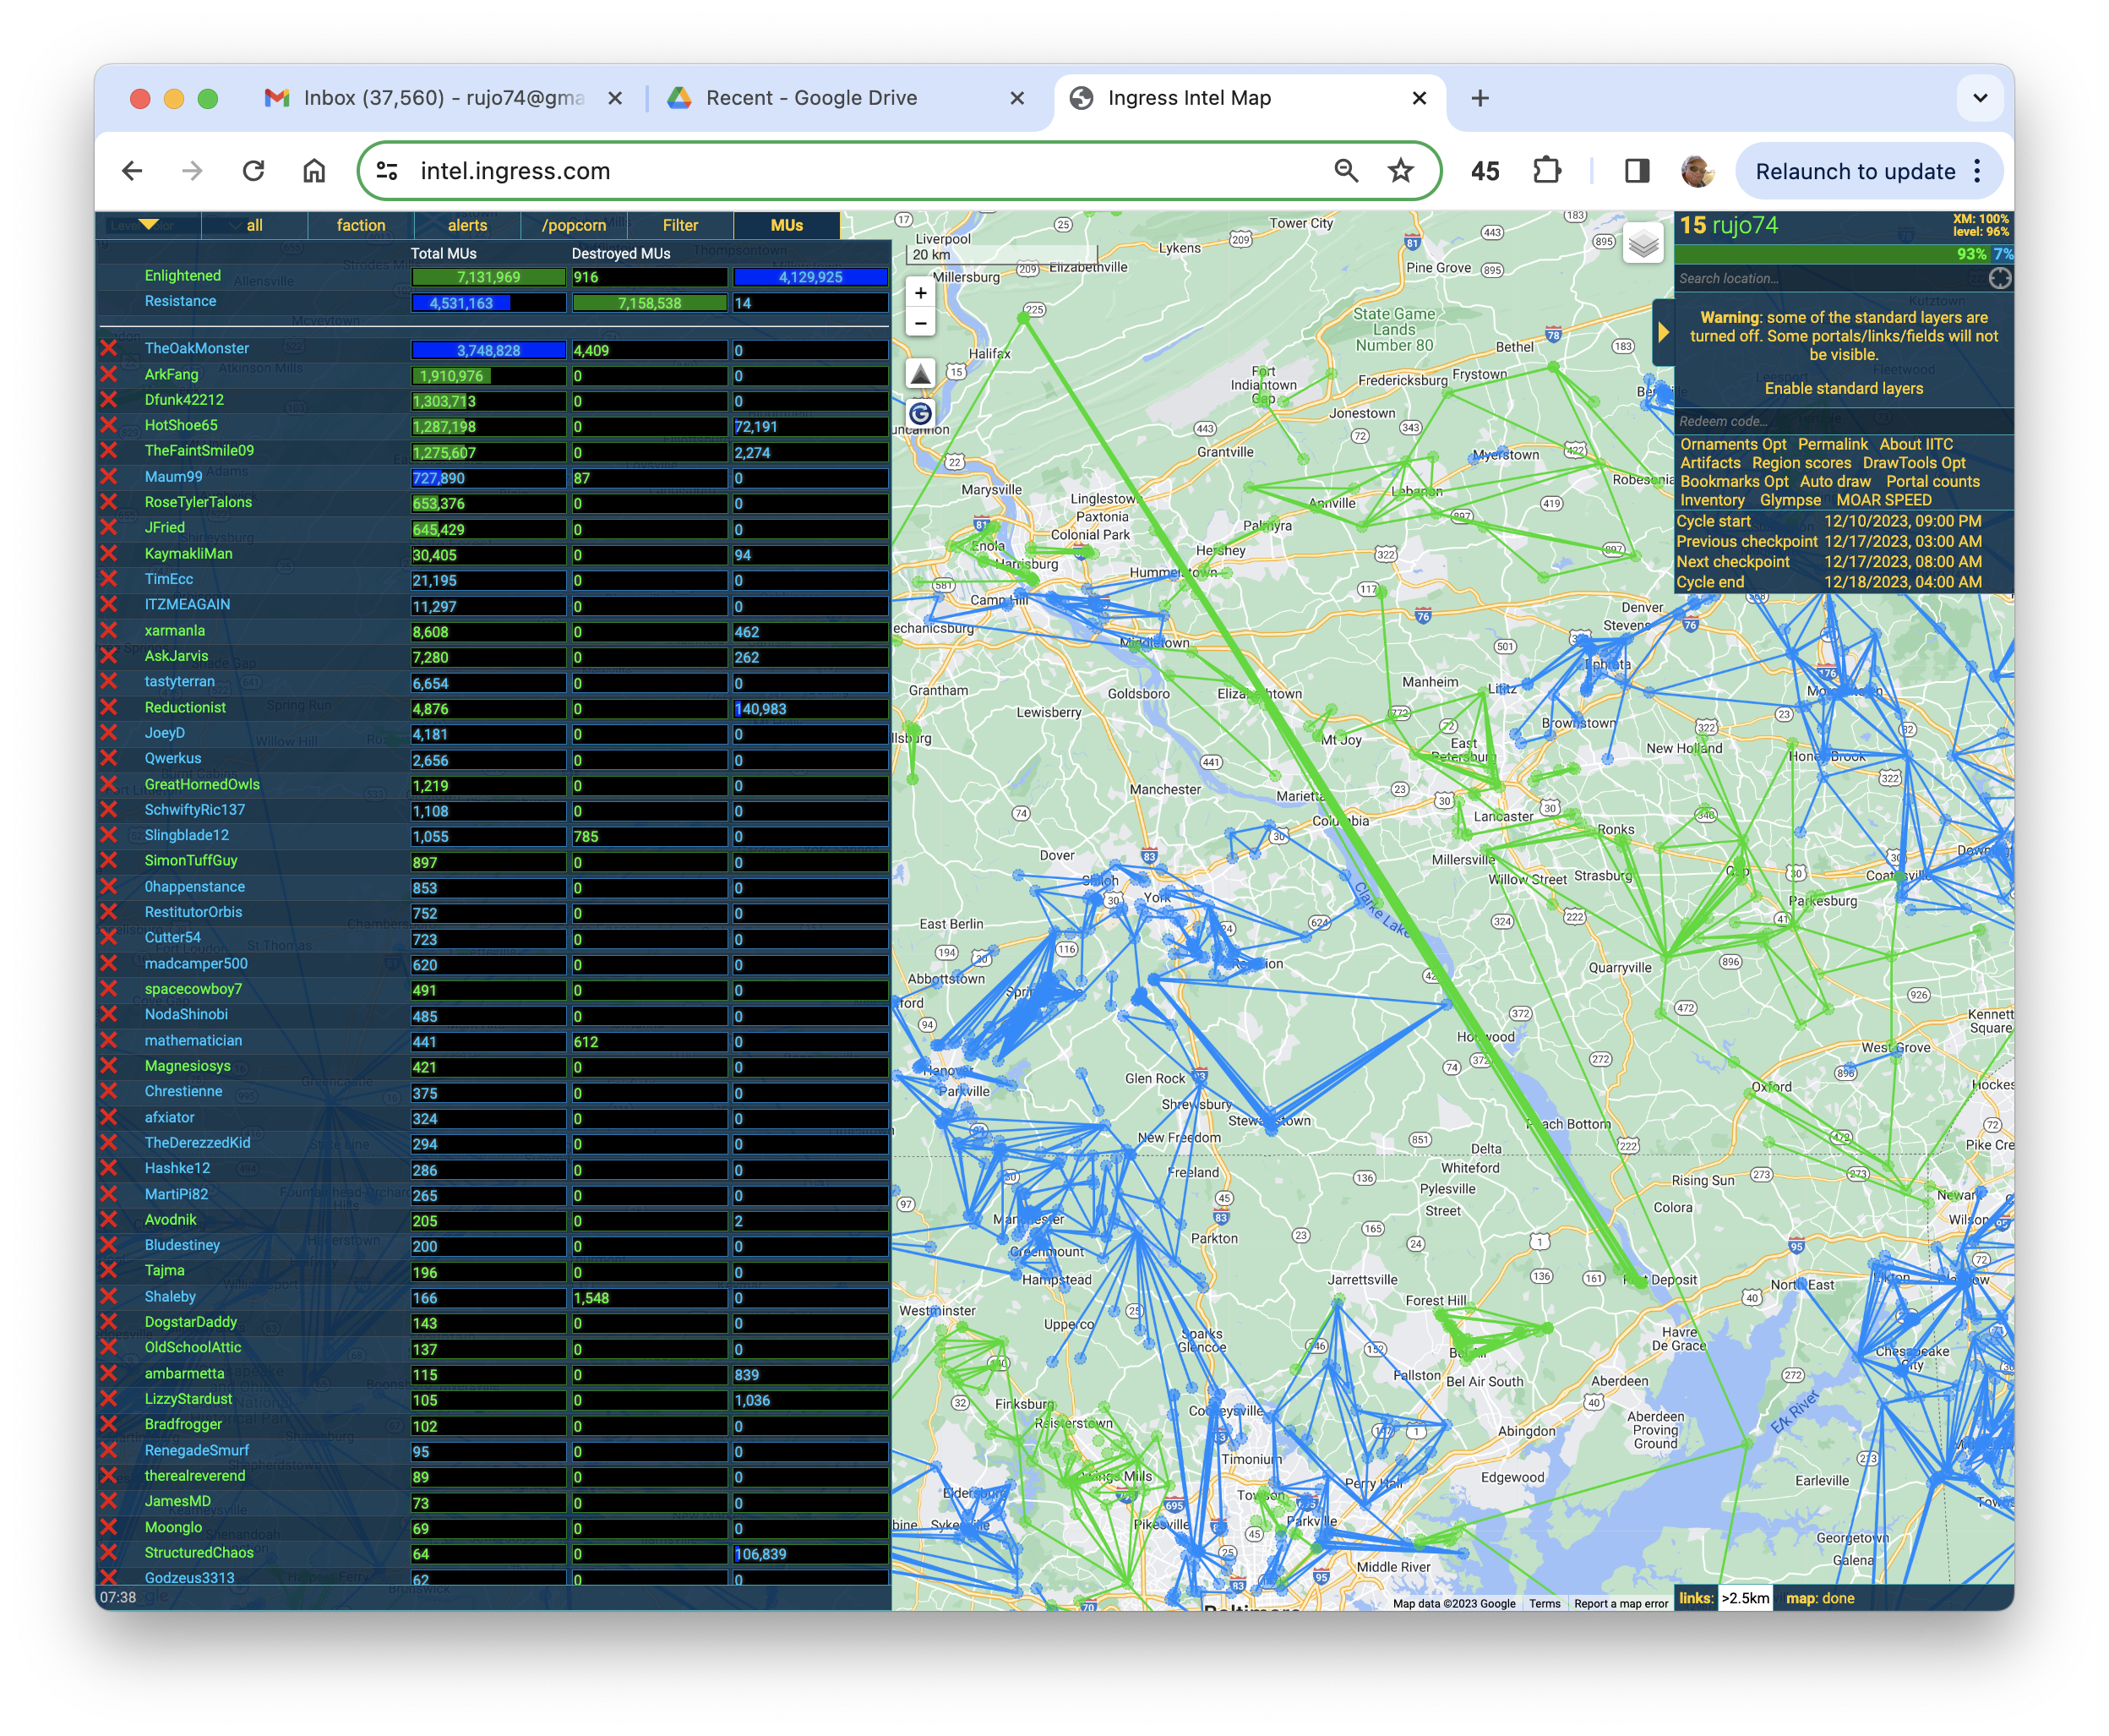Zoom in the map with plus button
2109x1736 pixels.
[x=920, y=293]
